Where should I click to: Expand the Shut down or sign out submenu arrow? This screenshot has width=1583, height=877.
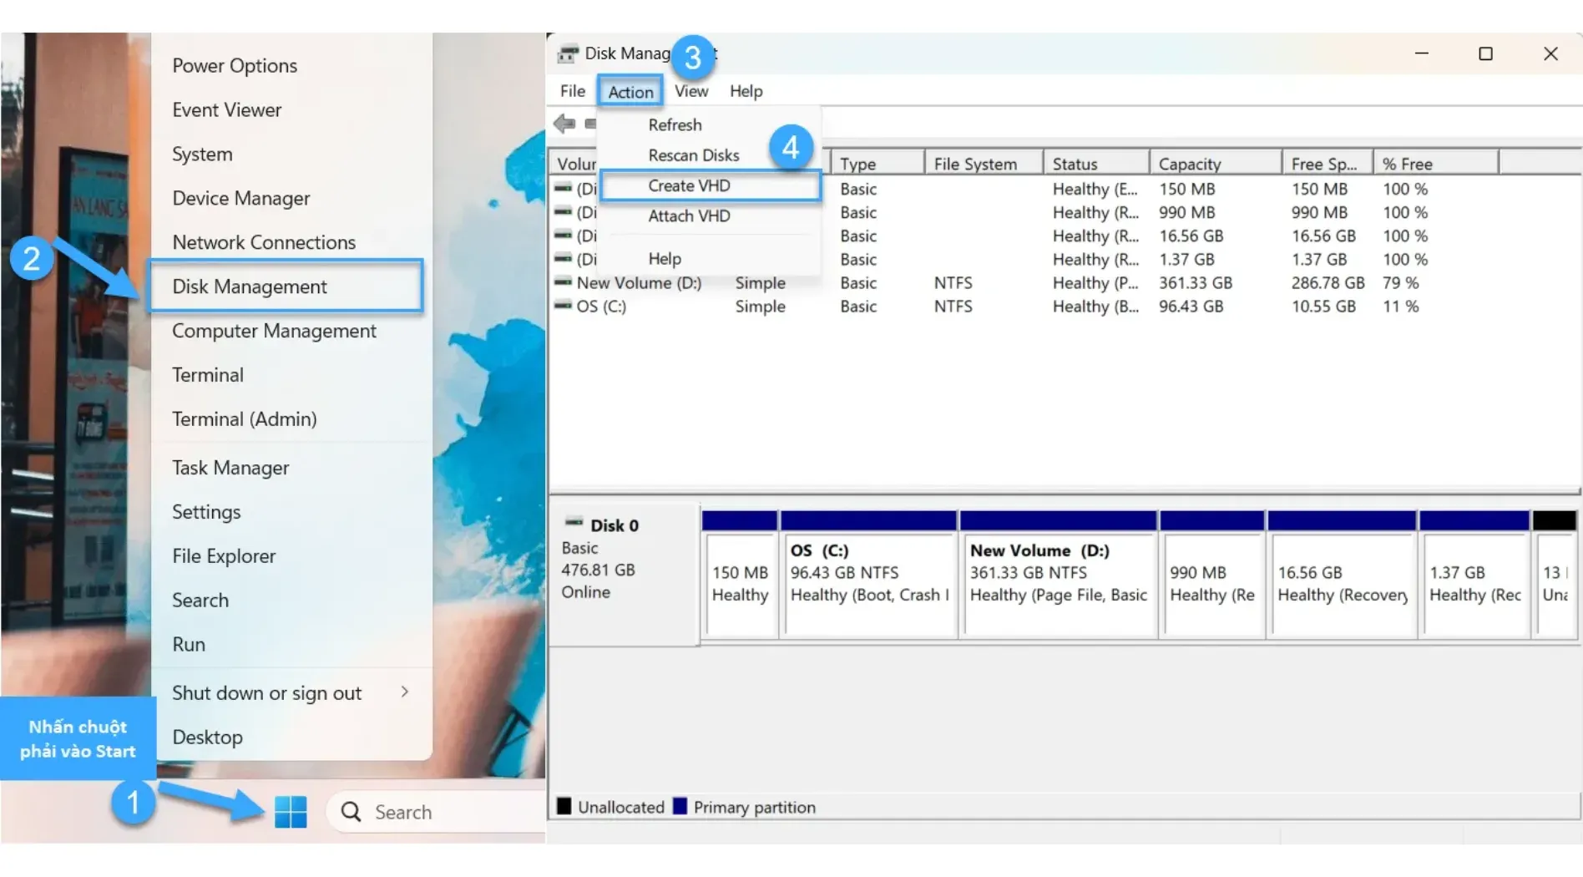point(405,692)
